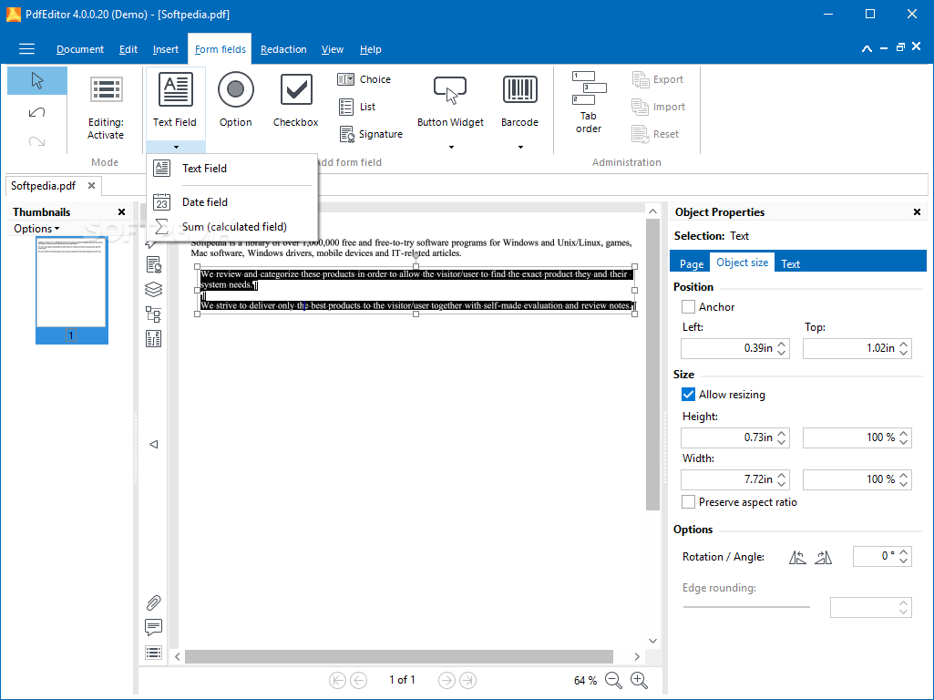934x700 pixels.
Task: Switch to Text properties tab
Action: [x=790, y=263]
